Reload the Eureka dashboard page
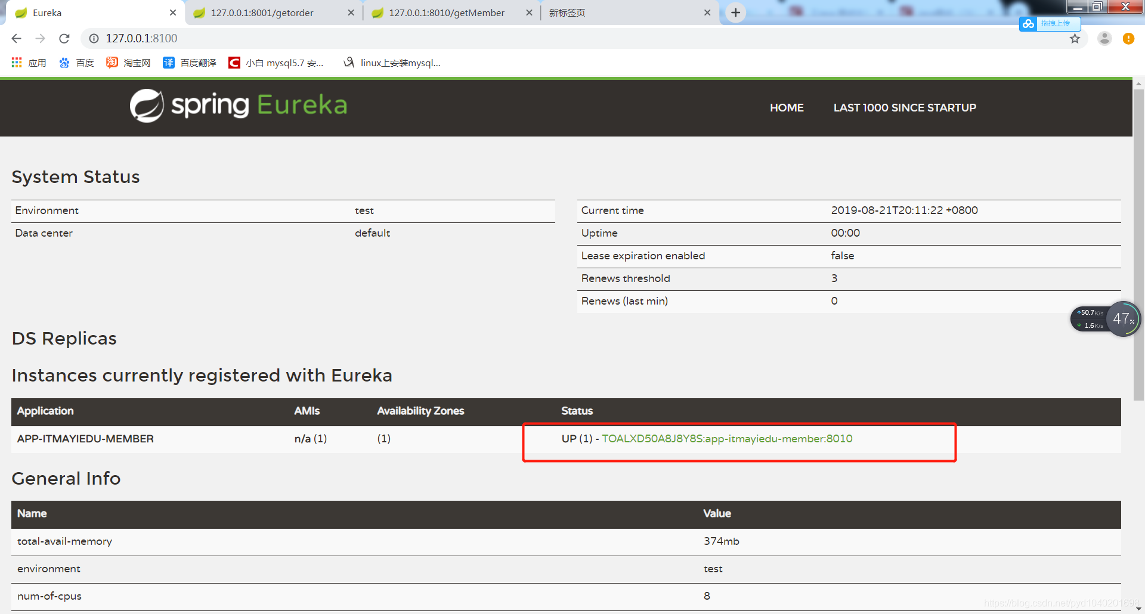Viewport: 1145px width, 614px height. click(x=64, y=38)
